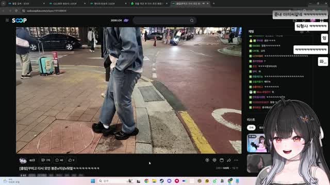
Task: Click the speech-bubble icon in the clip action row
Action: [214, 160]
